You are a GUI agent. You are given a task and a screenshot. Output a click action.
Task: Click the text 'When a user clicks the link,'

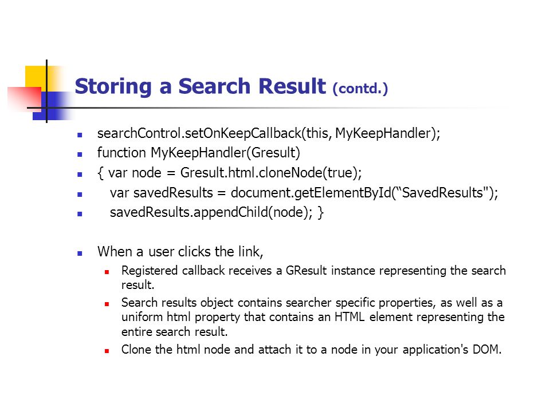pos(180,252)
